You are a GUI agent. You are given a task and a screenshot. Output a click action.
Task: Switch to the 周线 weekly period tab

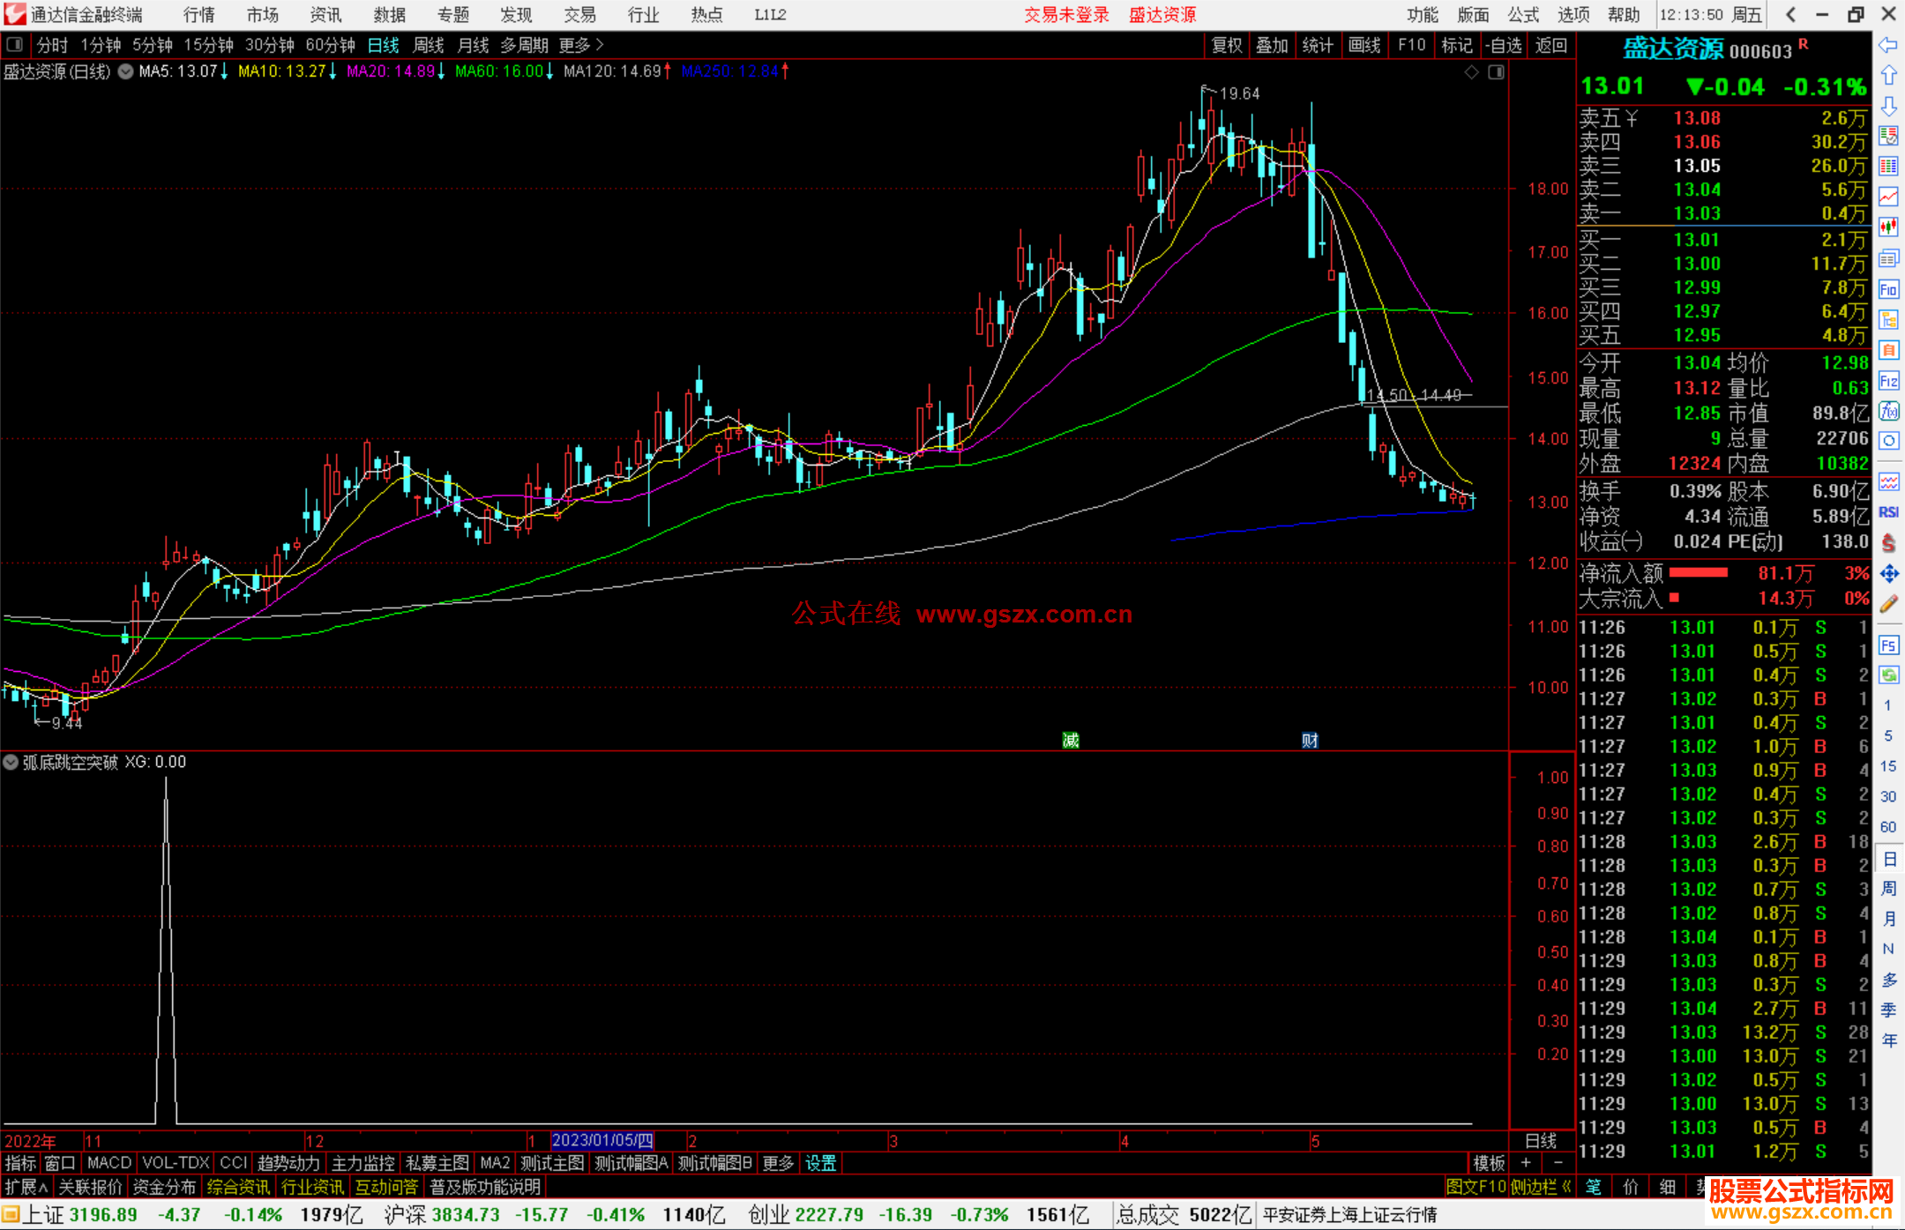point(429,44)
